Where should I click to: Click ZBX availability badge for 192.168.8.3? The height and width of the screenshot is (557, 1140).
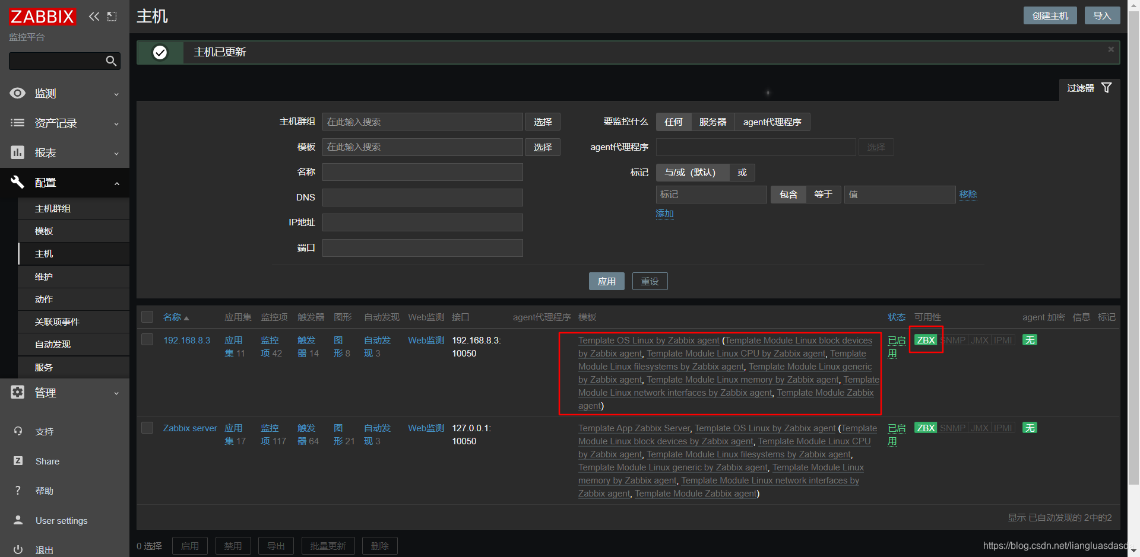coord(926,340)
